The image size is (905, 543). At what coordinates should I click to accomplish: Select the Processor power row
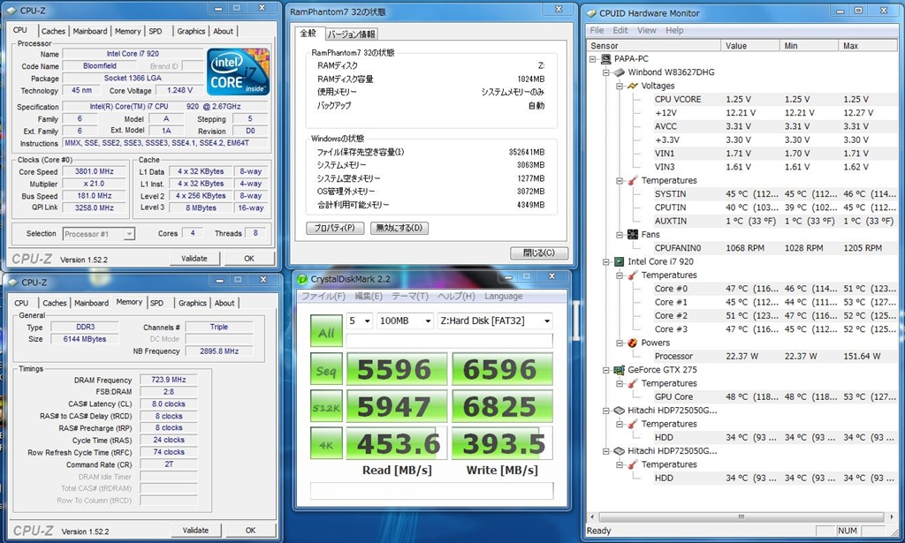[776, 356]
